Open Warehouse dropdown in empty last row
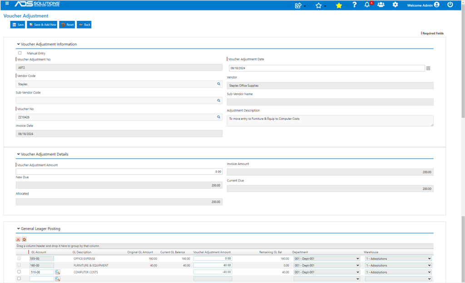Image resolution: width=465 pixels, height=283 pixels. pyautogui.click(x=398, y=279)
